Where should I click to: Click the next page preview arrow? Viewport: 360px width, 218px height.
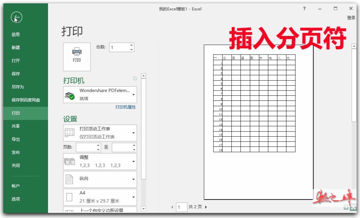coord(206,207)
